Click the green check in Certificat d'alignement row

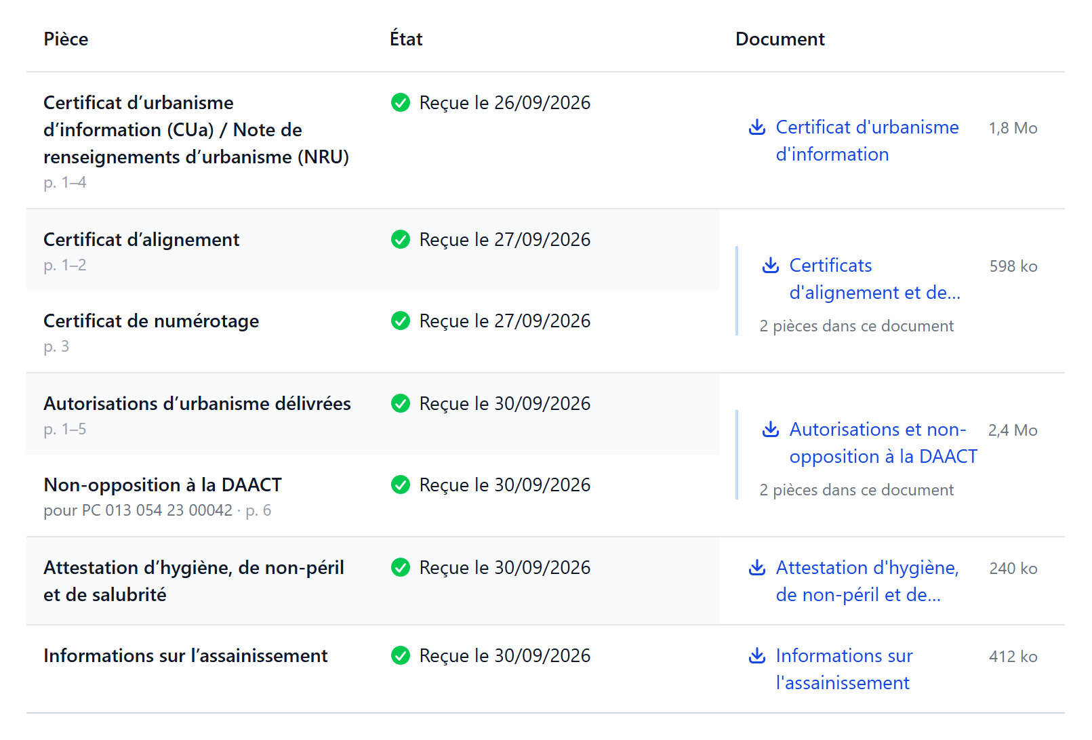(401, 240)
